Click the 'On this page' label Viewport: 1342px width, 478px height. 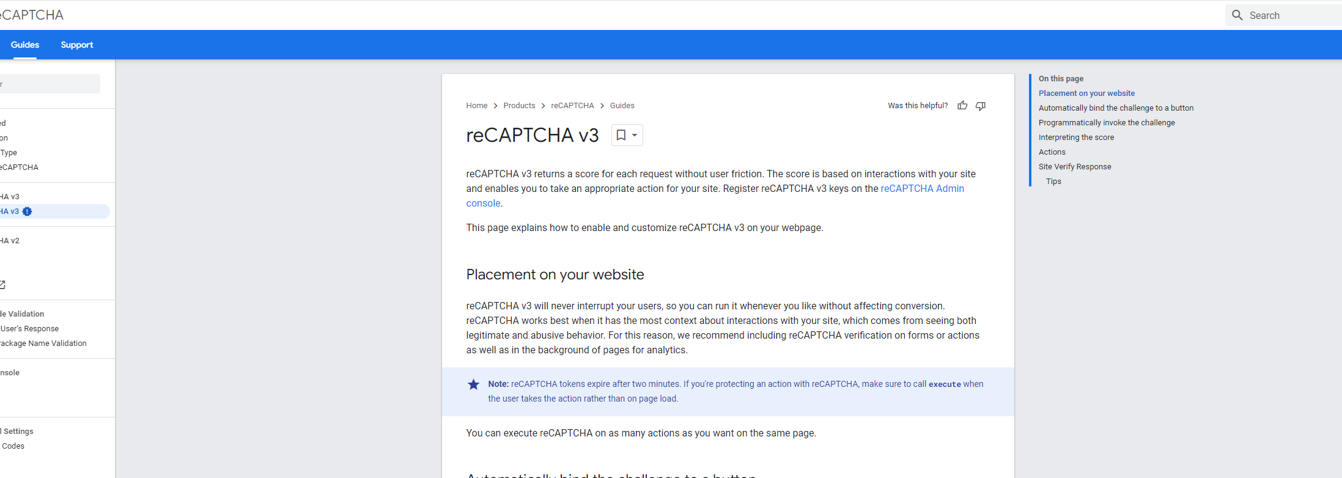point(1061,79)
